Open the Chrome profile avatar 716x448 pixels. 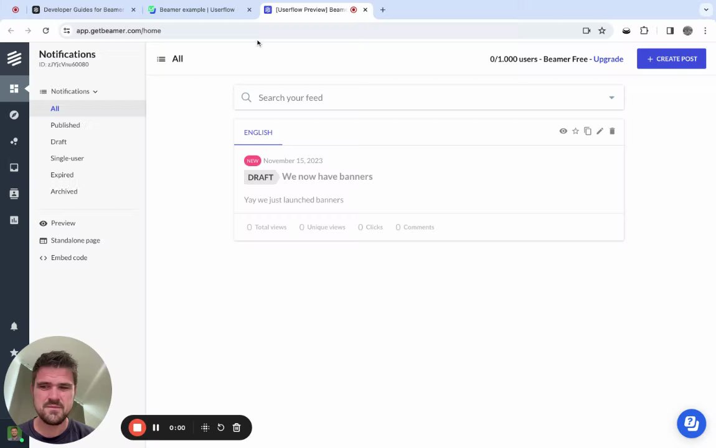(688, 30)
